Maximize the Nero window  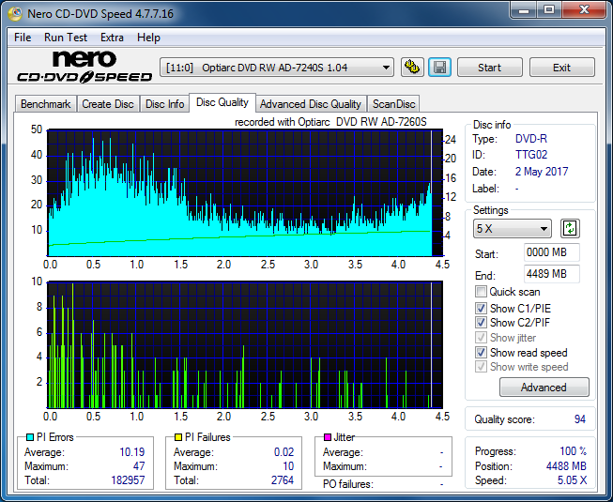(549, 9)
